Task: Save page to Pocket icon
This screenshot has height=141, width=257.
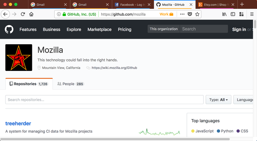Action: point(190,14)
